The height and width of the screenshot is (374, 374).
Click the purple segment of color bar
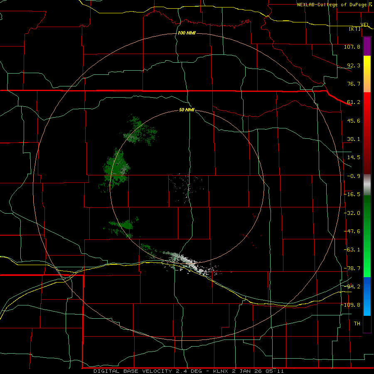(x=367, y=47)
